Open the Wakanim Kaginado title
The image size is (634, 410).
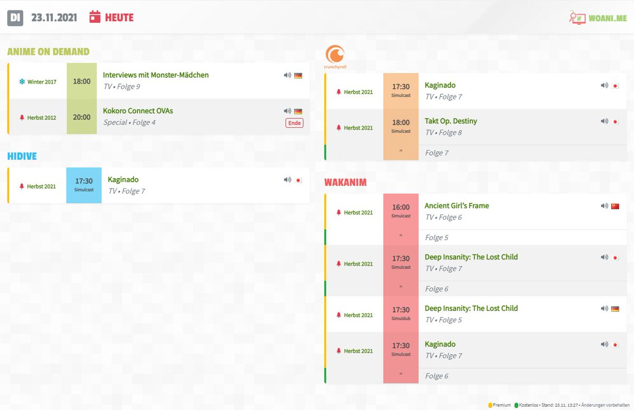tap(440, 344)
